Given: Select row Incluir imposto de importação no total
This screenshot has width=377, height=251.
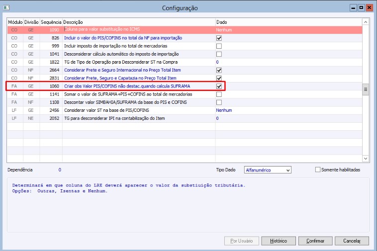Looking at the screenshot, I should (x=185, y=46).
